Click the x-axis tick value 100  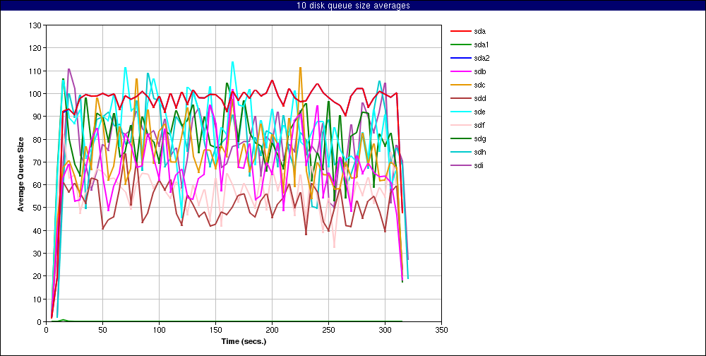coord(159,330)
